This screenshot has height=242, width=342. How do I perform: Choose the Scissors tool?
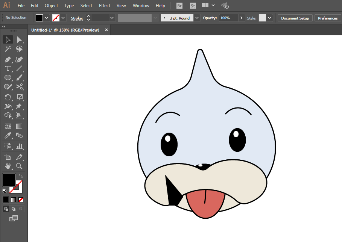coord(19,87)
